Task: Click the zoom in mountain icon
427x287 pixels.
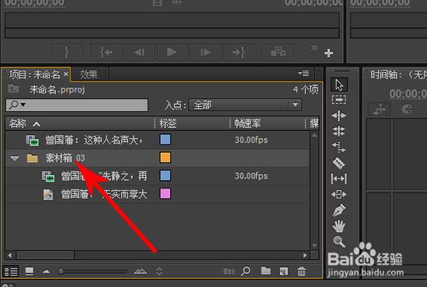Action: (x=141, y=271)
